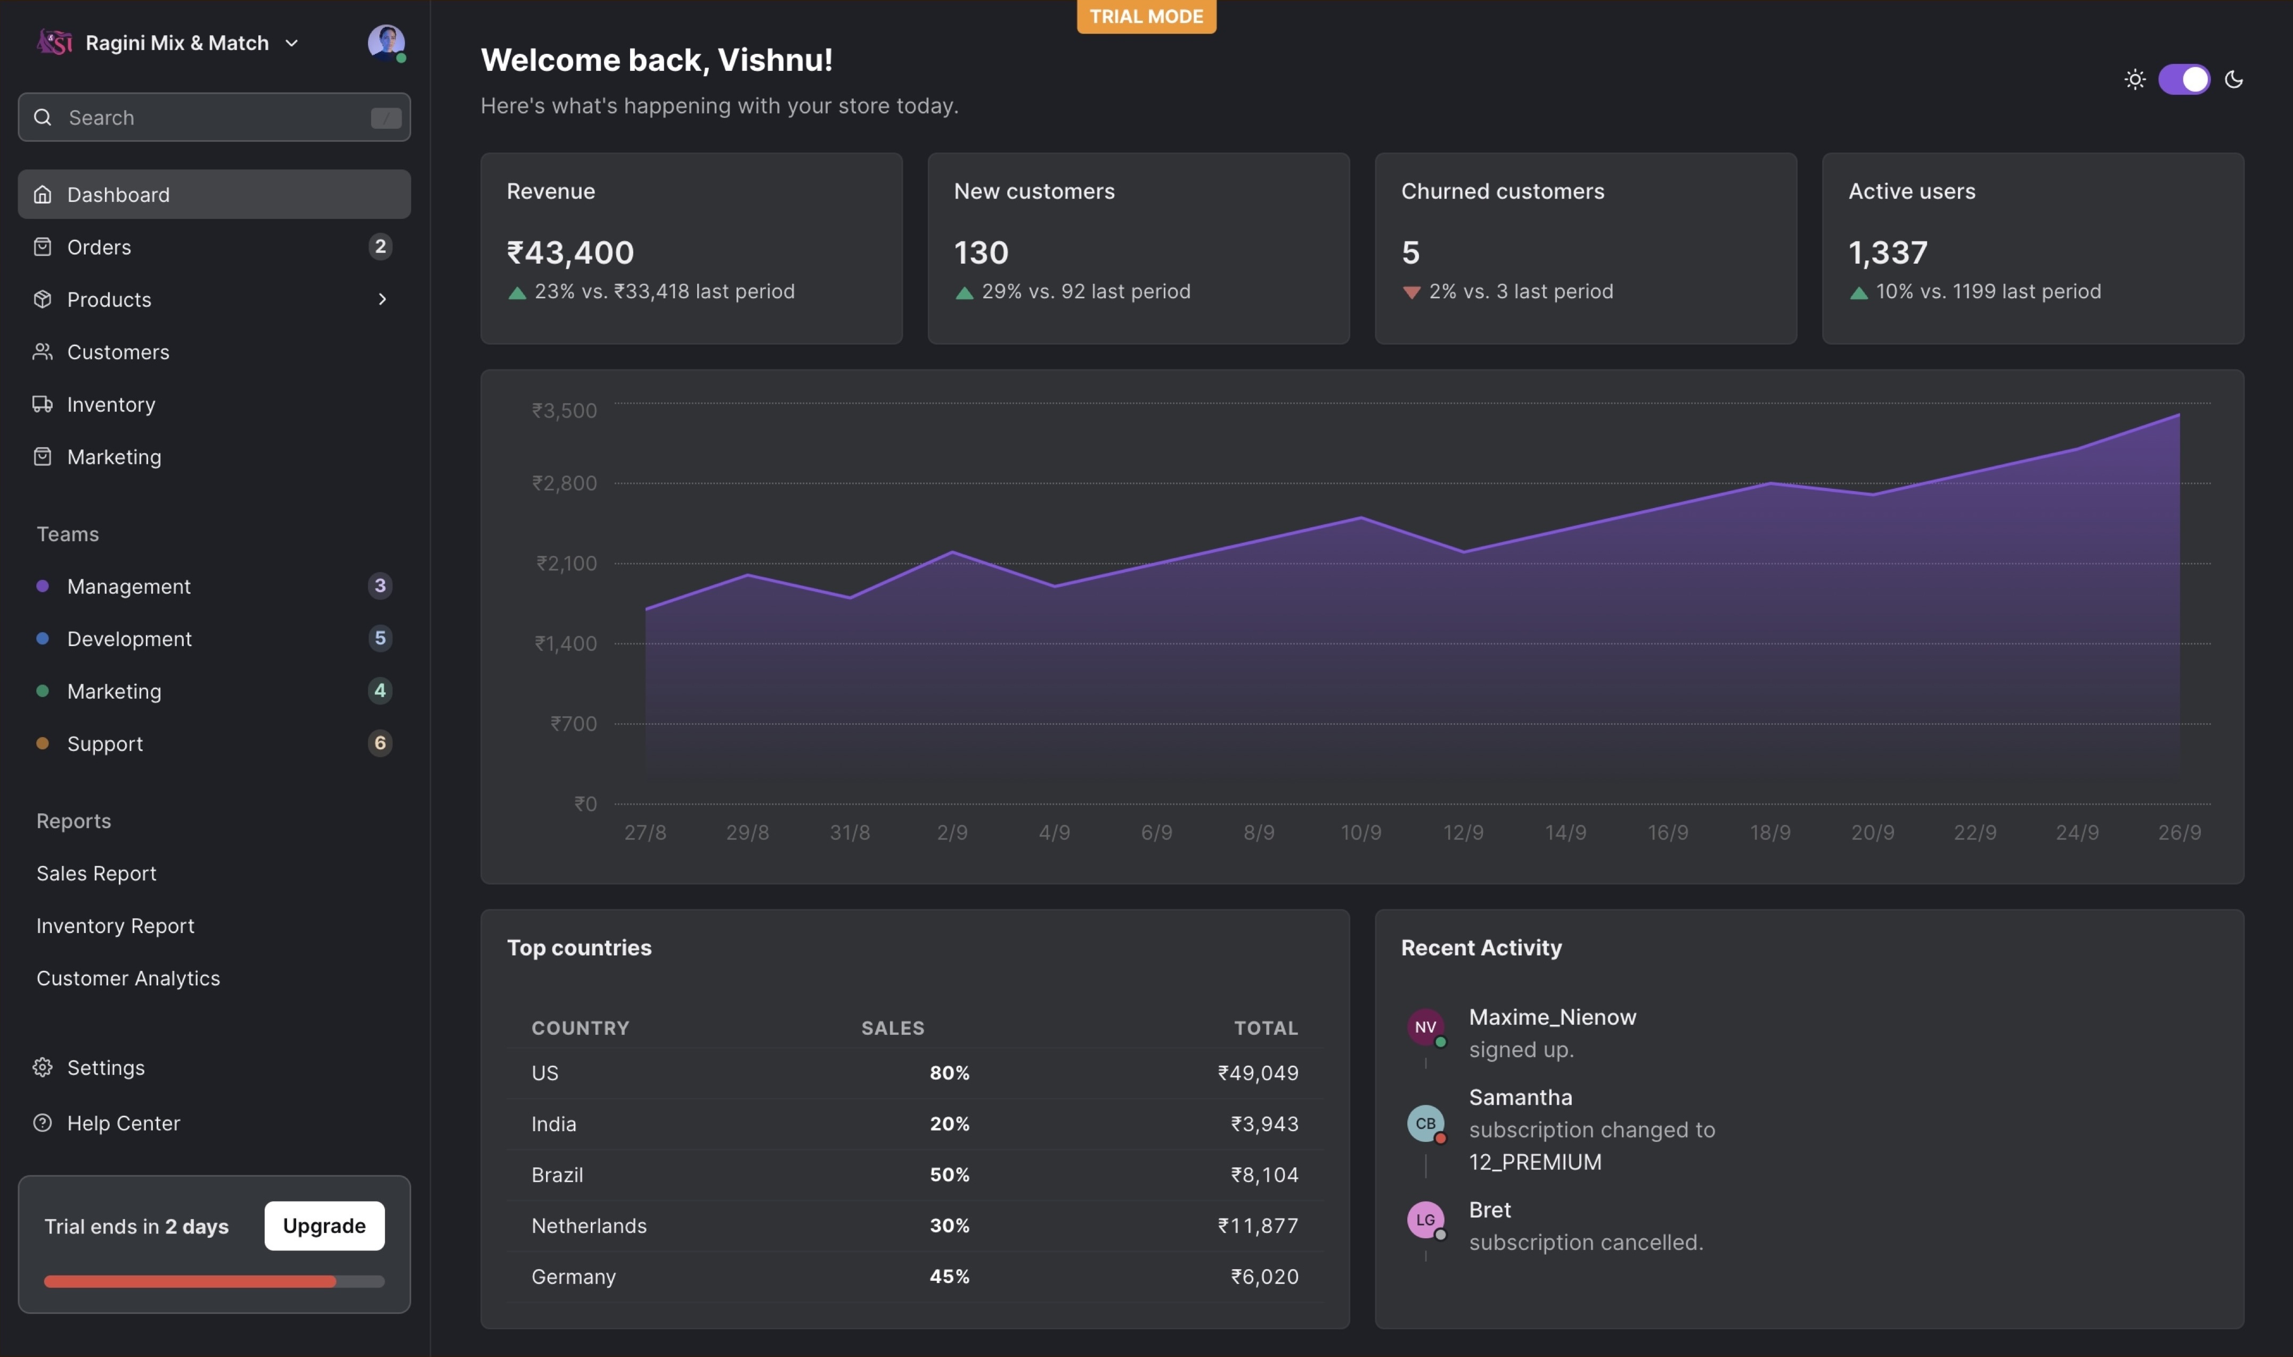Viewport: 2293px width, 1357px height.
Task: Click the New customers stat card
Action: pyautogui.click(x=1138, y=249)
